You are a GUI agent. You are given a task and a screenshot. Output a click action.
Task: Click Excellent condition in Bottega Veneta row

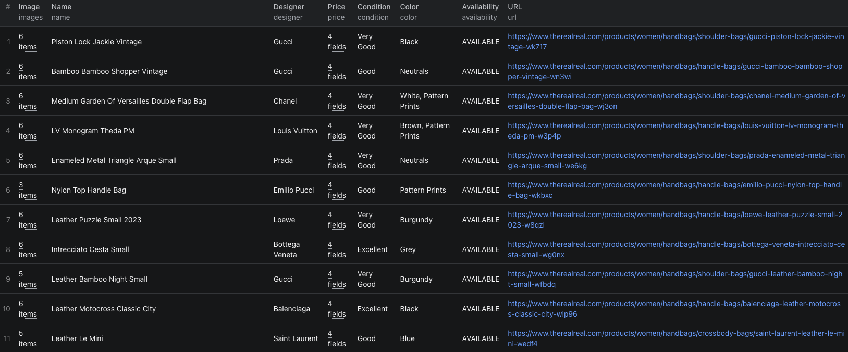click(372, 249)
